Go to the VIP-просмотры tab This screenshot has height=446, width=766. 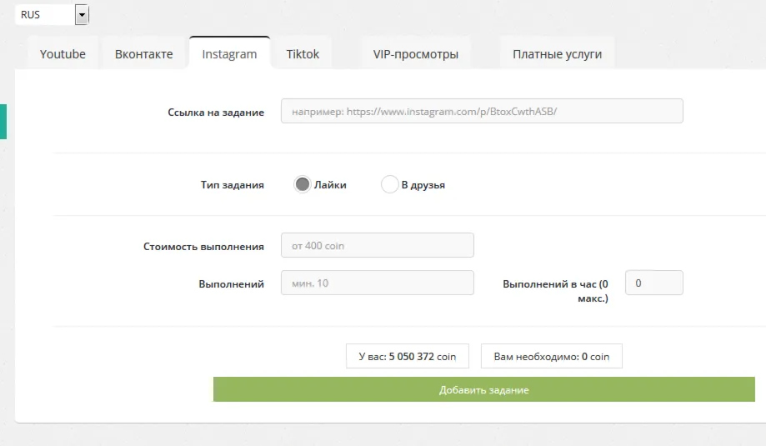coord(416,53)
